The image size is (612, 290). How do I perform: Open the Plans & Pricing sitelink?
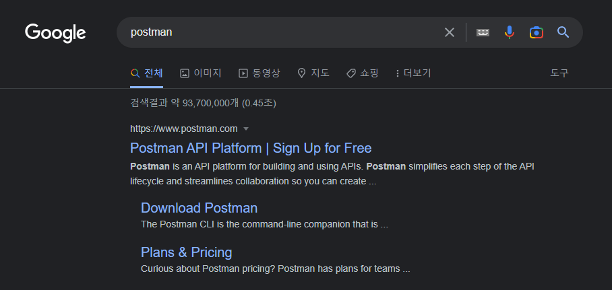[x=186, y=252]
